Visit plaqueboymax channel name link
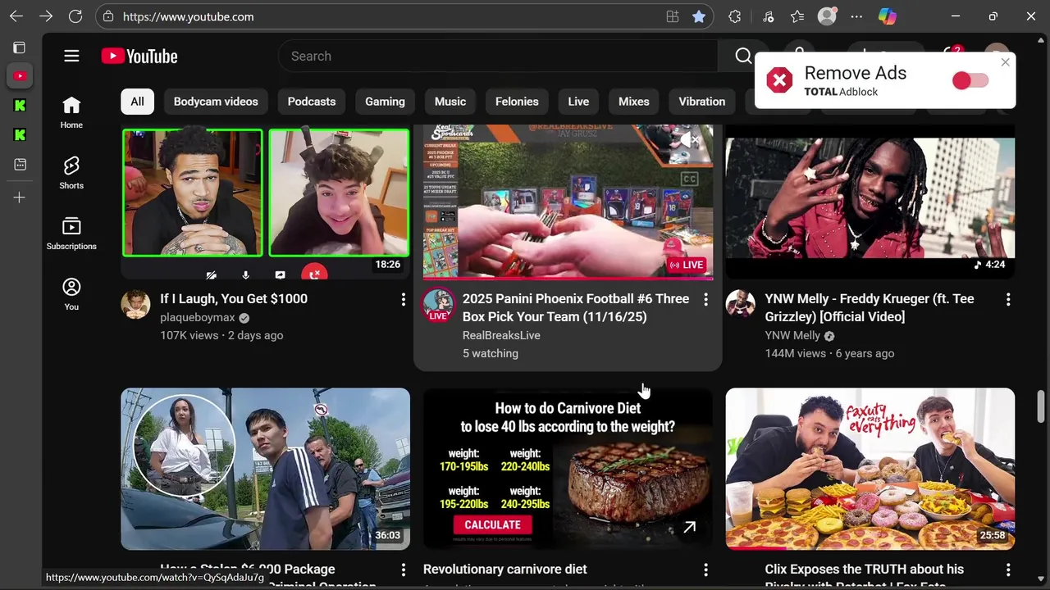 198,318
